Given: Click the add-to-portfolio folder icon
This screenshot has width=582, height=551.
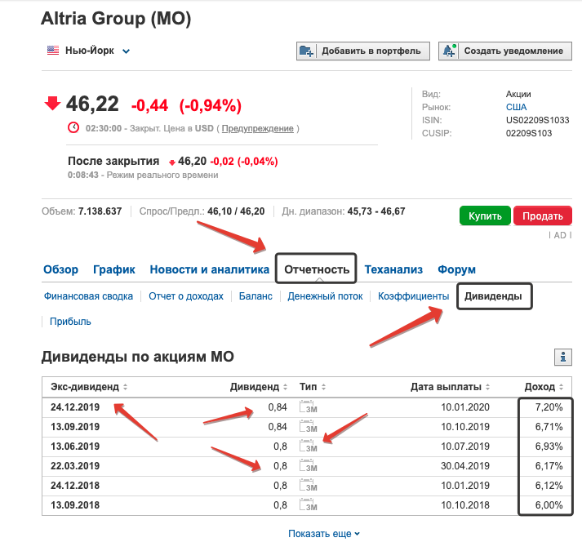Looking at the screenshot, I should point(306,51).
